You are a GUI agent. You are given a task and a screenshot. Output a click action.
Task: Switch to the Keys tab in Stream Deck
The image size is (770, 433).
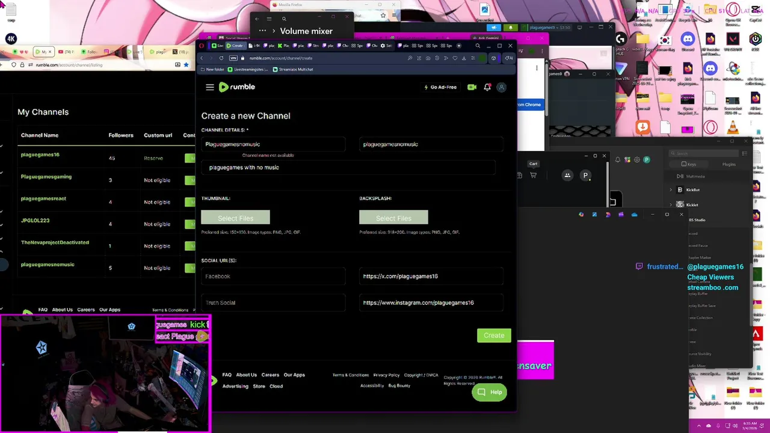tap(689, 164)
